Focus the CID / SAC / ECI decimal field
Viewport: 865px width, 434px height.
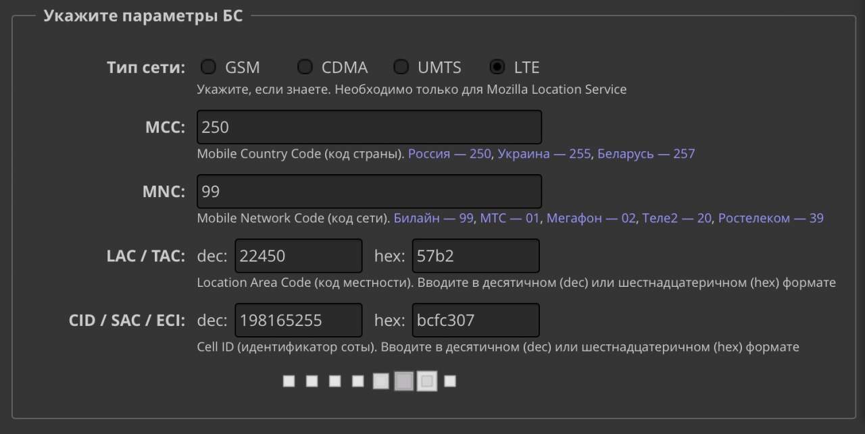coord(298,321)
